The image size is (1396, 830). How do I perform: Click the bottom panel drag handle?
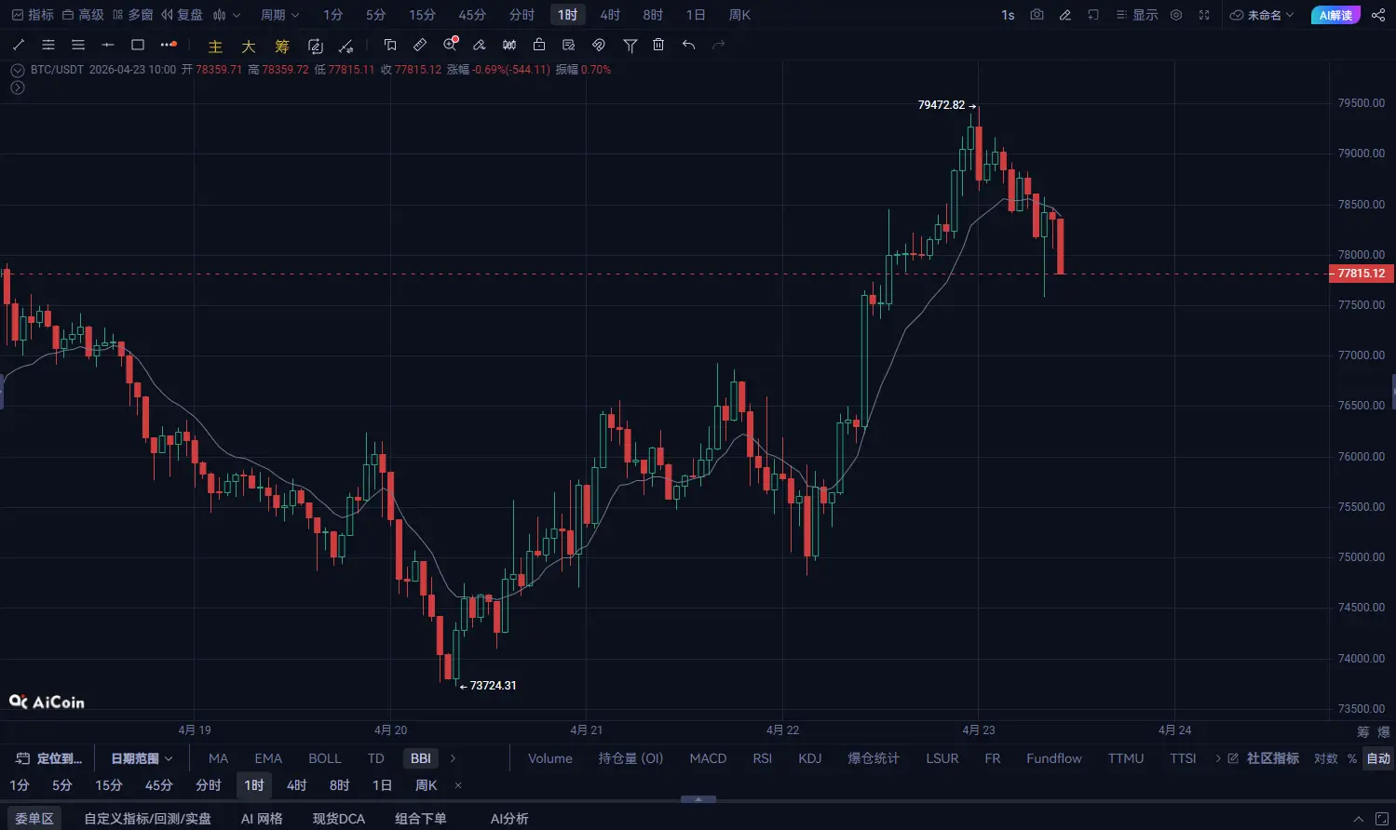(x=698, y=799)
